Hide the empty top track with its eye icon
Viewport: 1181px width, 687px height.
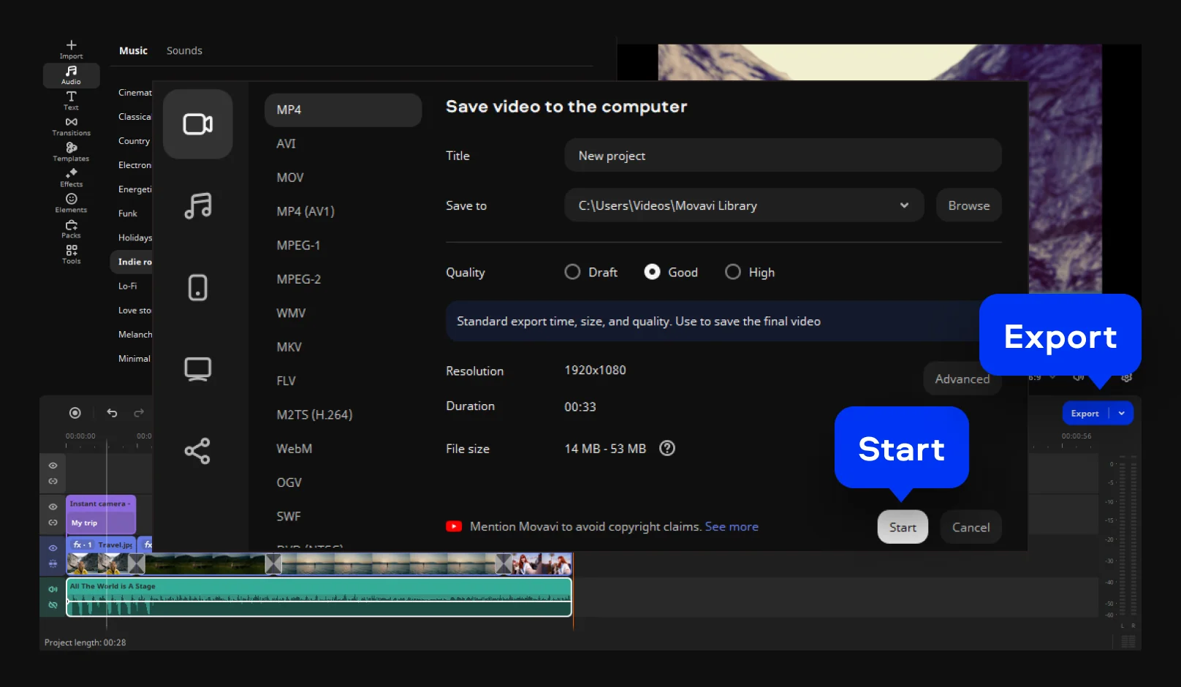53,466
